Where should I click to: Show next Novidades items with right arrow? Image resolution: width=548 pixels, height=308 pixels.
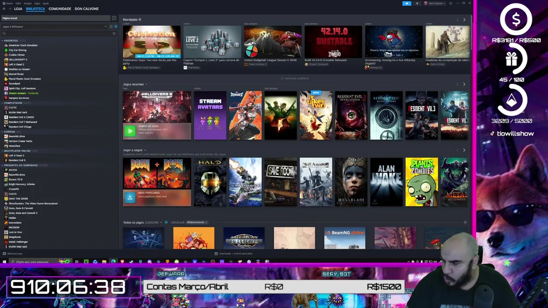tap(464, 20)
